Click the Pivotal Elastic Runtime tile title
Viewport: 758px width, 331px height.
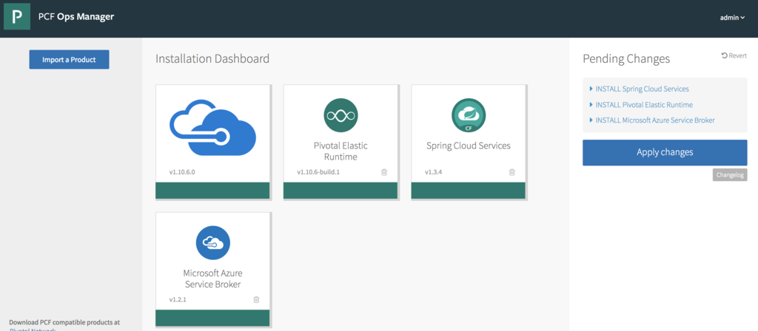point(341,151)
